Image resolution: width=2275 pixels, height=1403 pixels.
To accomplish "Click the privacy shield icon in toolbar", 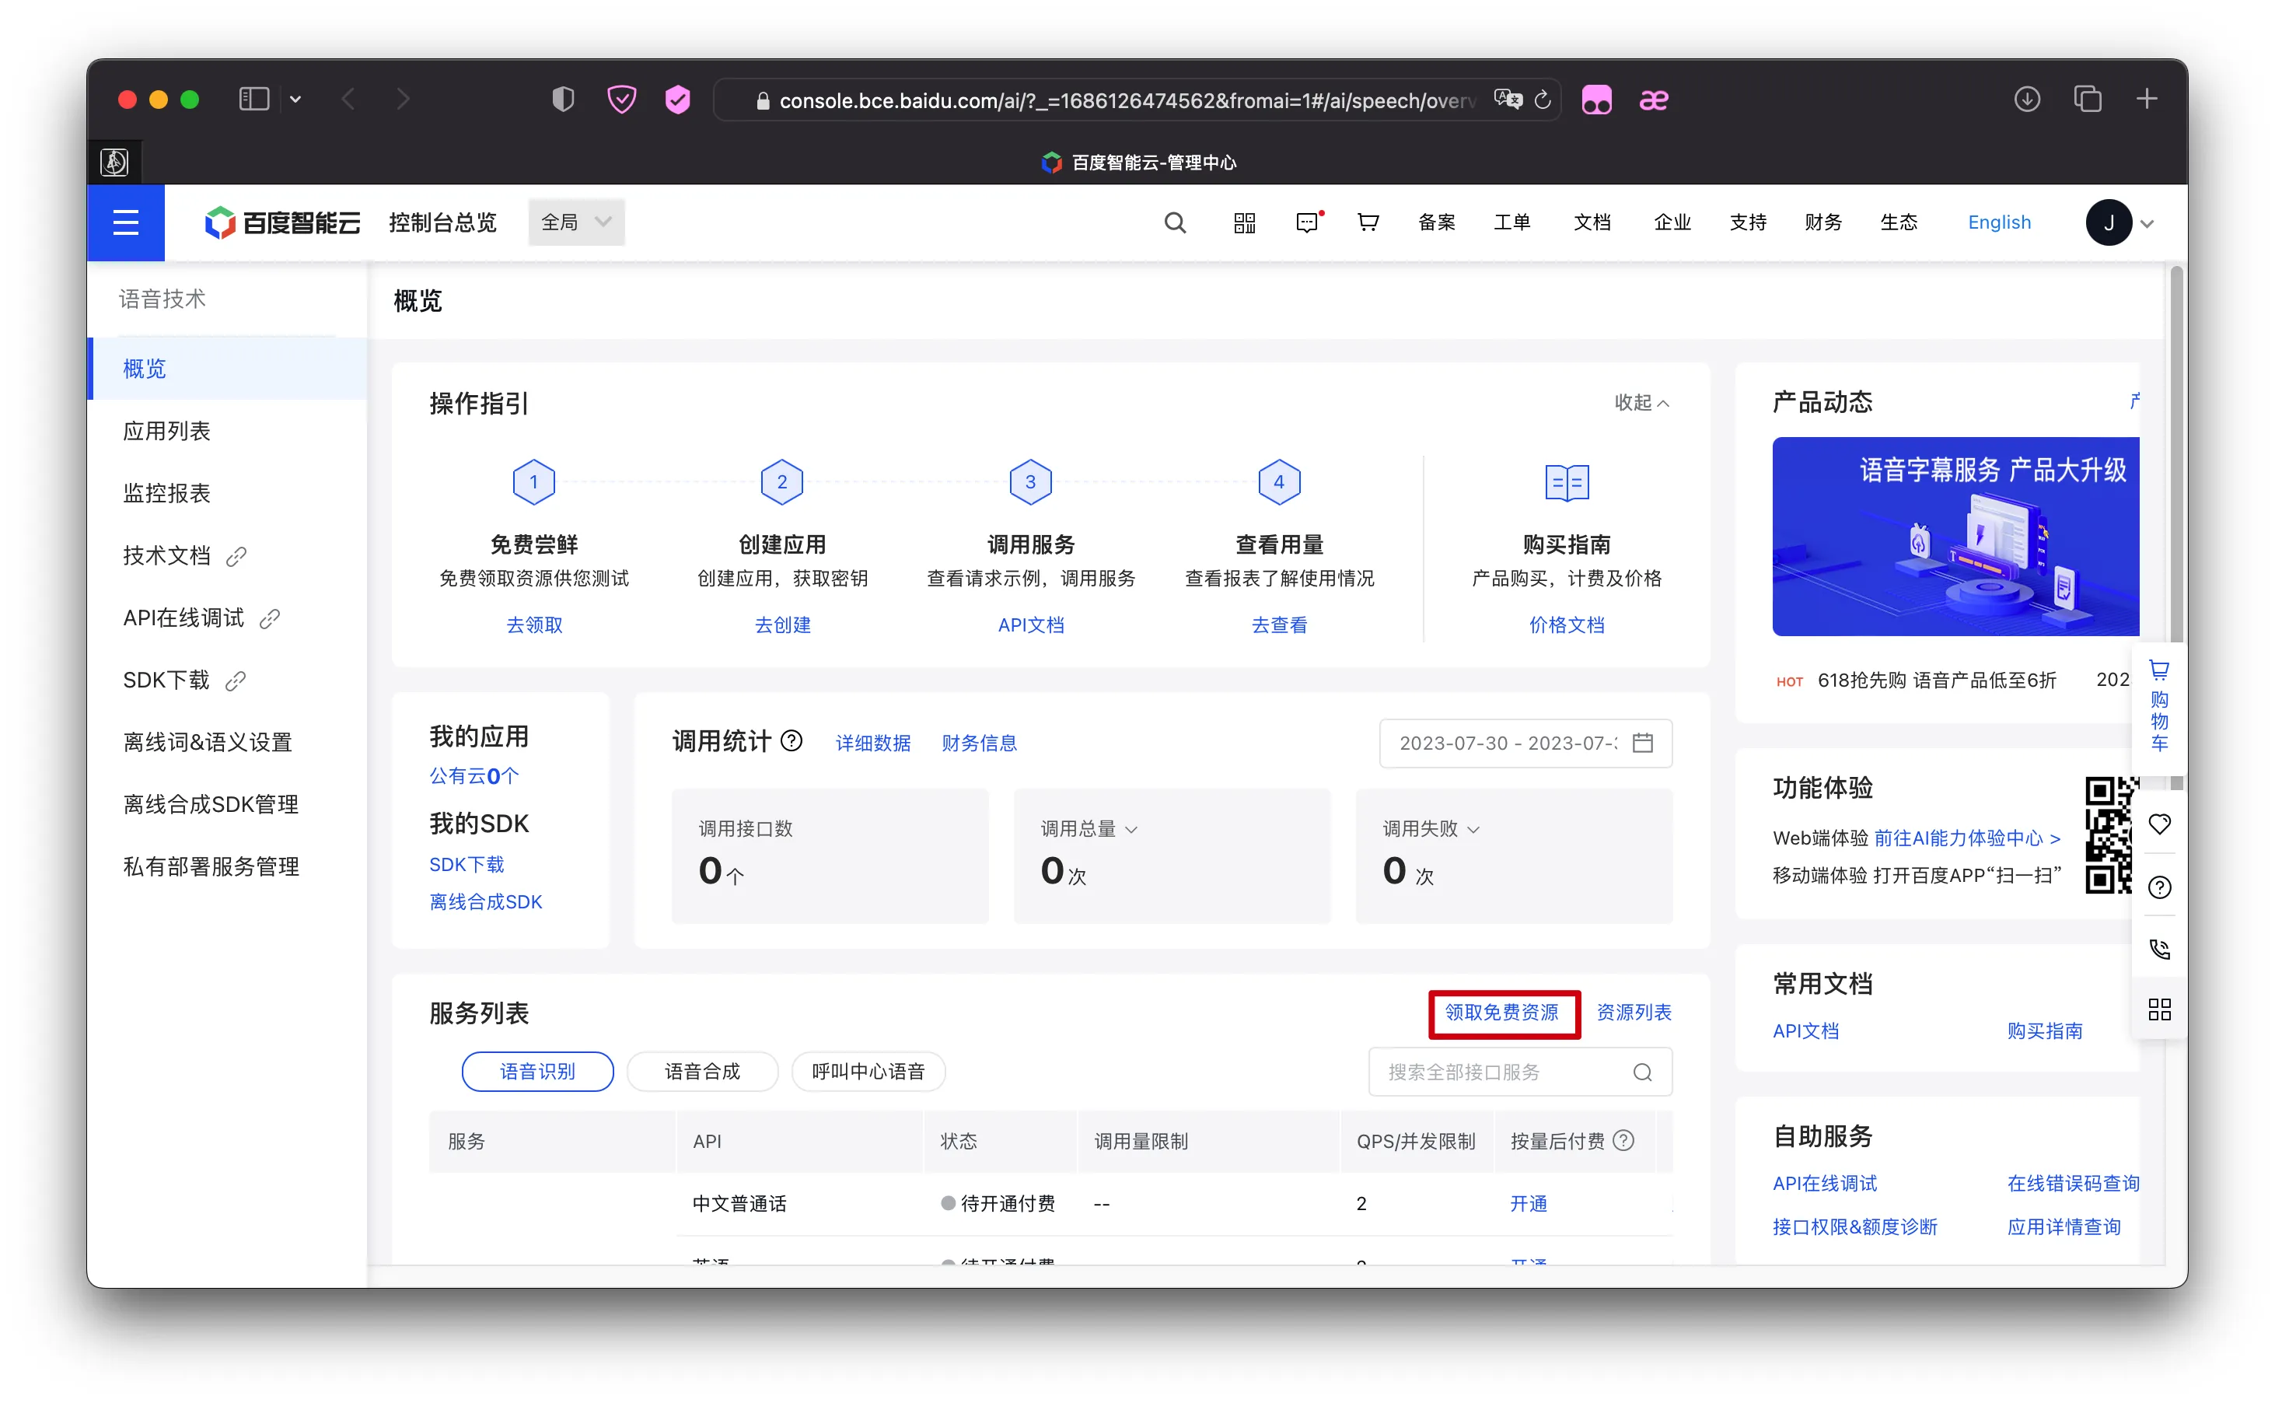I will pyautogui.click(x=563, y=100).
